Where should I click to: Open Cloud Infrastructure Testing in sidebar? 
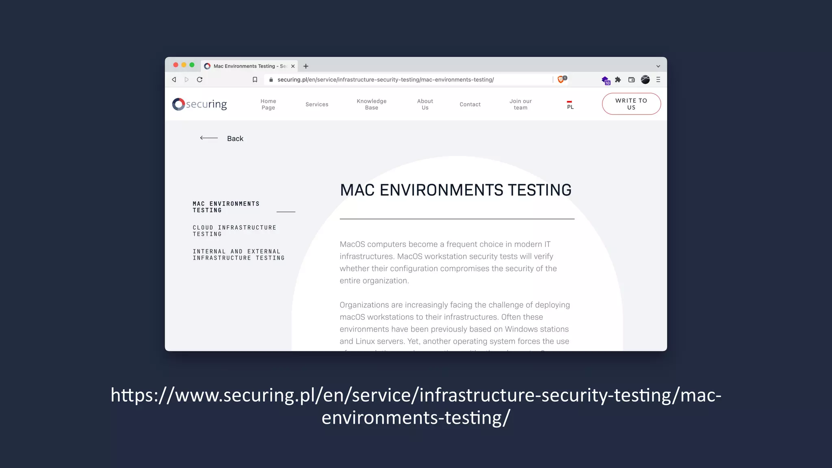coord(234,231)
